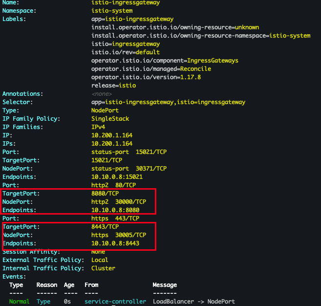Select the 'app=istio-ingressgateway' label line
Viewport: 321px width, 306px height.
point(132,19)
